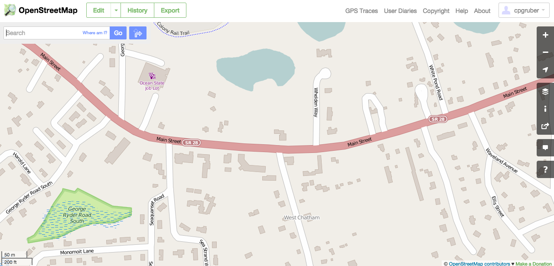Activate the query features question icon
Screen dimensions: 554x266
coord(545,169)
